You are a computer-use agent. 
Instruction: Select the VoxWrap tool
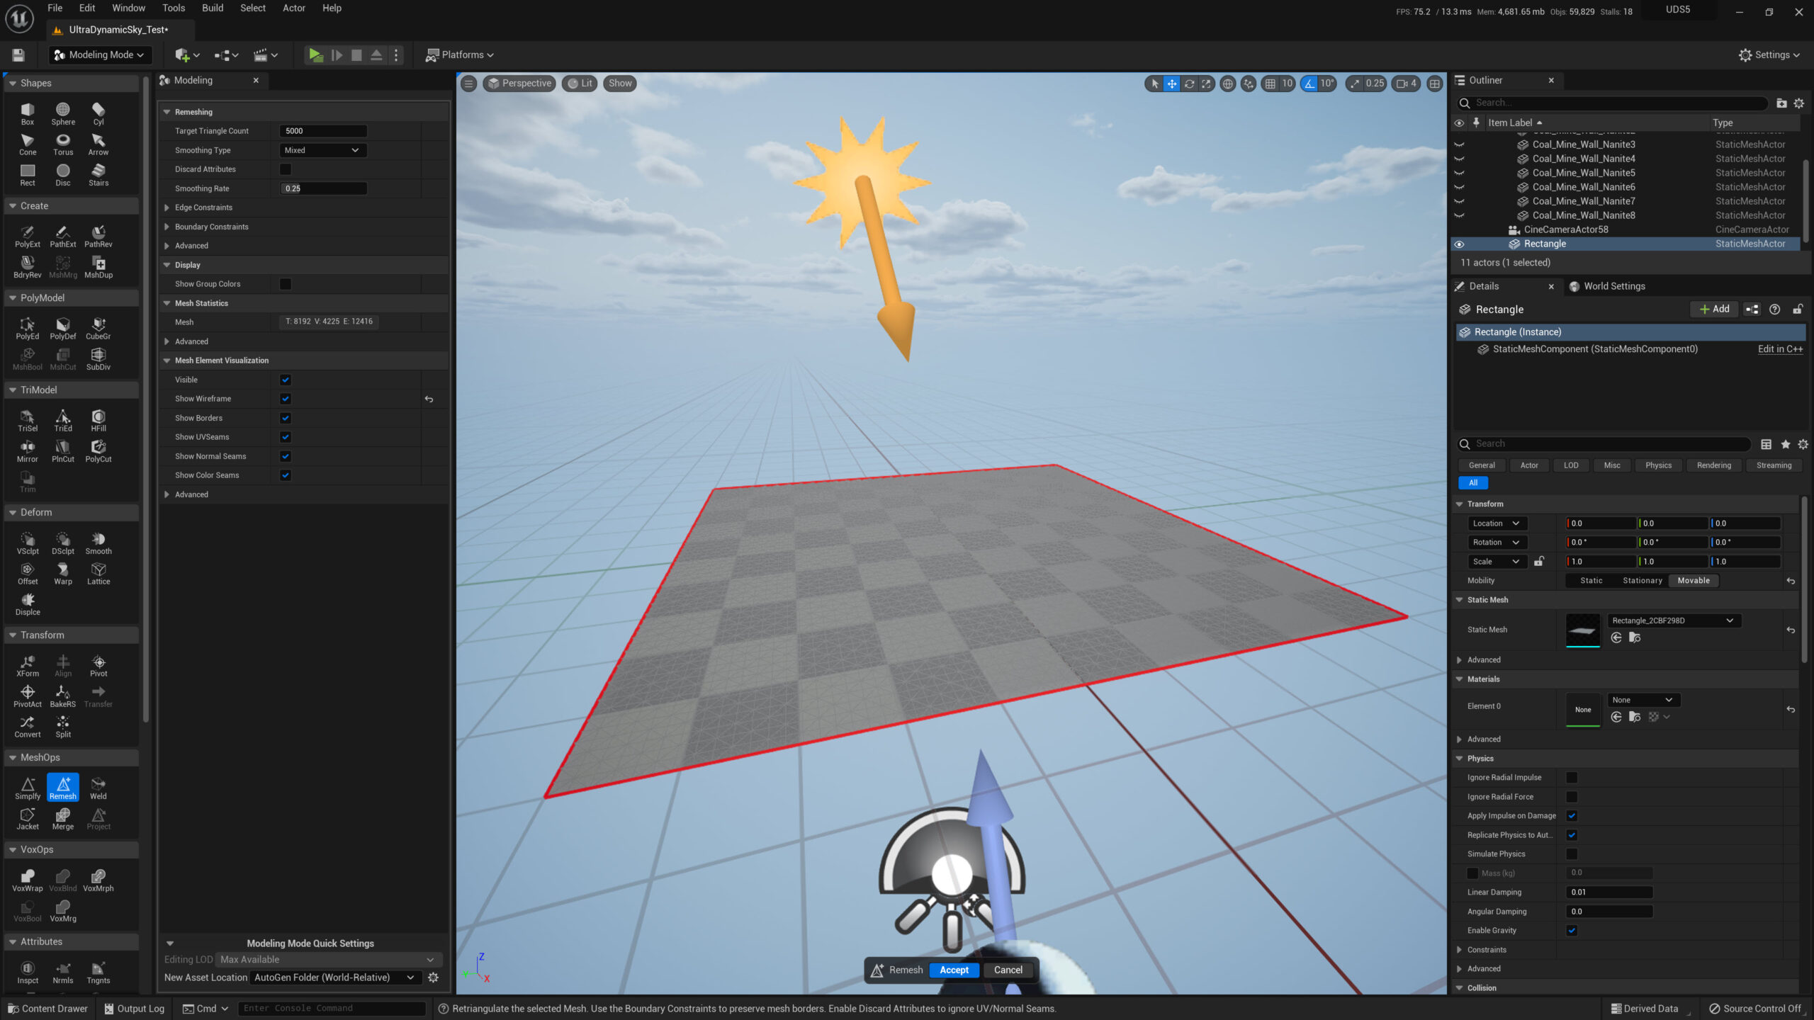pyautogui.click(x=28, y=880)
